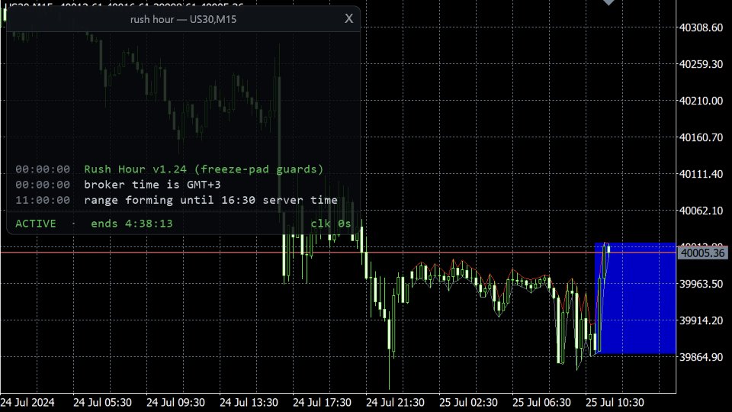Close the rush hour panel

pyautogui.click(x=348, y=18)
